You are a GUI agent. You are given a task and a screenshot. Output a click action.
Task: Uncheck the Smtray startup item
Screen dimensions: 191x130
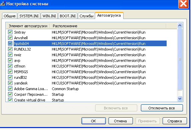[x=10, y=32]
